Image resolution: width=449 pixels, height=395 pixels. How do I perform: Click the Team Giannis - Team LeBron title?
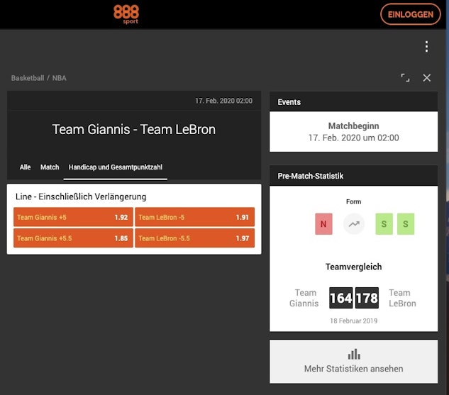pyautogui.click(x=134, y=129)
